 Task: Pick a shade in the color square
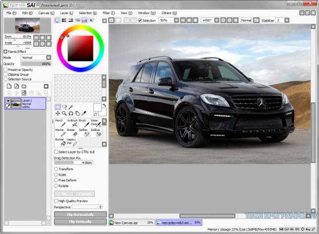coord(80,48)
